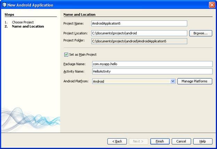
Task: Click the Name and Location panel heading
Action: tap(79, 15)
